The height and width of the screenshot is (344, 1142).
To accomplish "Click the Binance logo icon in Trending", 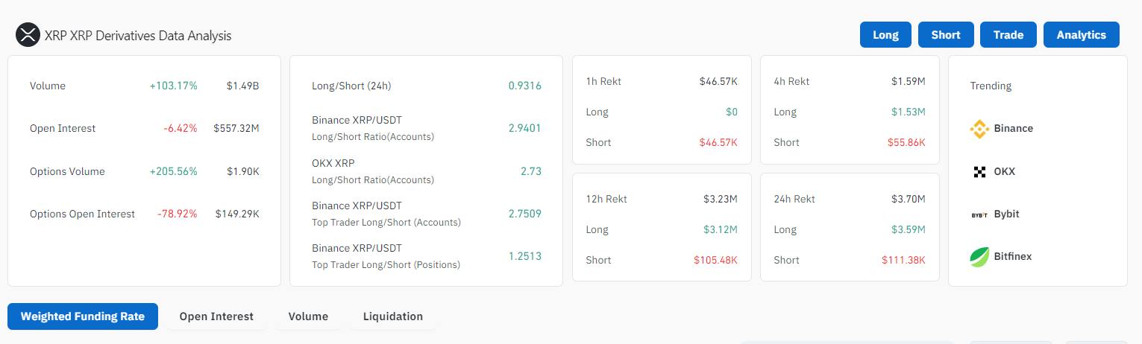I will (x=979, y=129).
